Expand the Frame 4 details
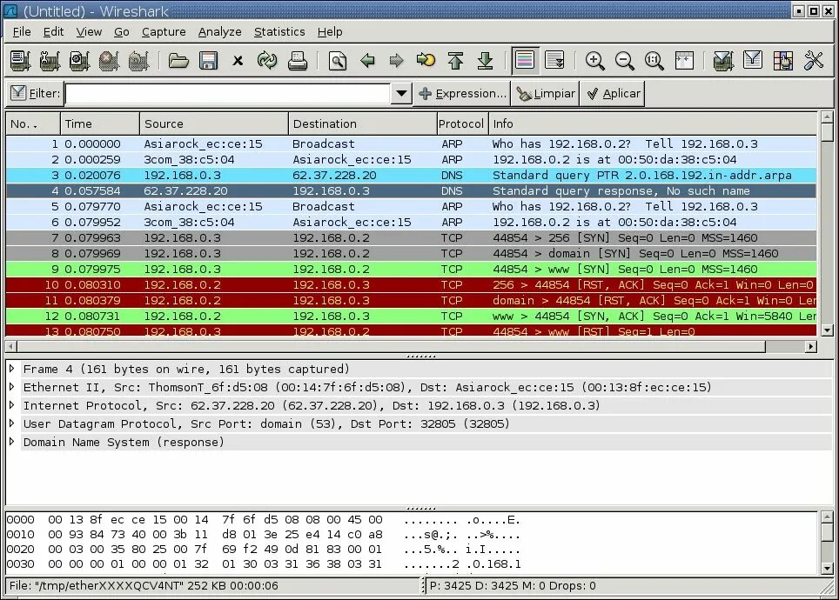 (x=12, y=369)
